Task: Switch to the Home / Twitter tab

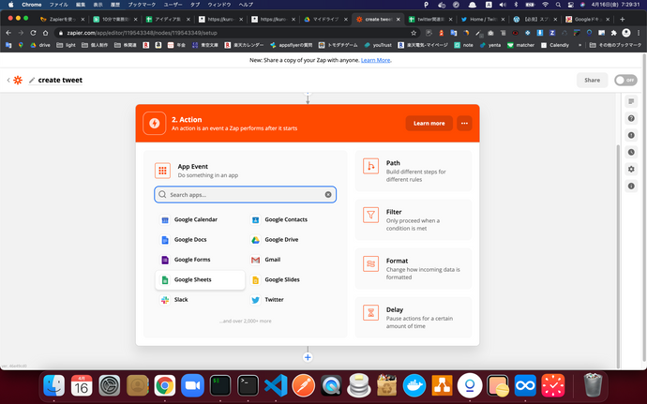Action: tap(482, 19)
